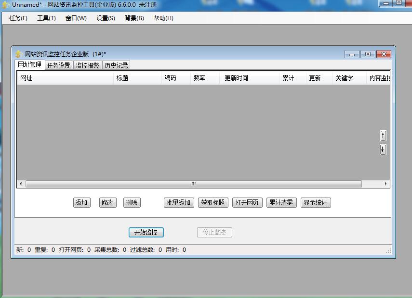The width and height of the screenshot is (412, 298).
Task: Click the 批量添加 button
Action: [178, 202]
